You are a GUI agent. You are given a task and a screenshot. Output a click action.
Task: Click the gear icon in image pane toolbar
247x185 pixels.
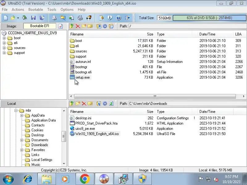[x=105, y=26]
